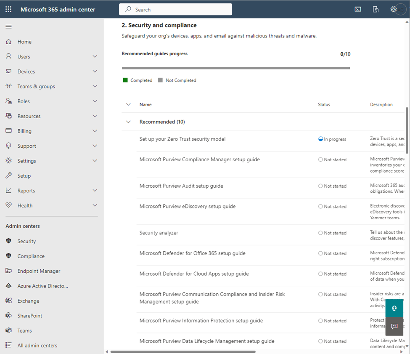Screen dimensions: 410x354
Task: Open Microsoft Purview Audit setup guide
Action: (x=181, y=186)
